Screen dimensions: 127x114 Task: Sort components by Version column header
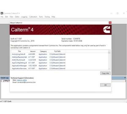(x=33, y=51)
